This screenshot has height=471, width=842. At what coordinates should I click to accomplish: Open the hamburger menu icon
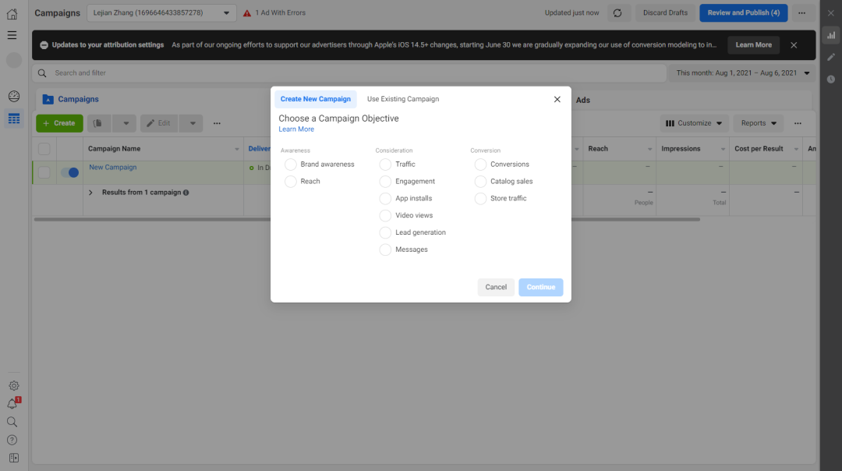pyautogui.click(x=12, y=35)
